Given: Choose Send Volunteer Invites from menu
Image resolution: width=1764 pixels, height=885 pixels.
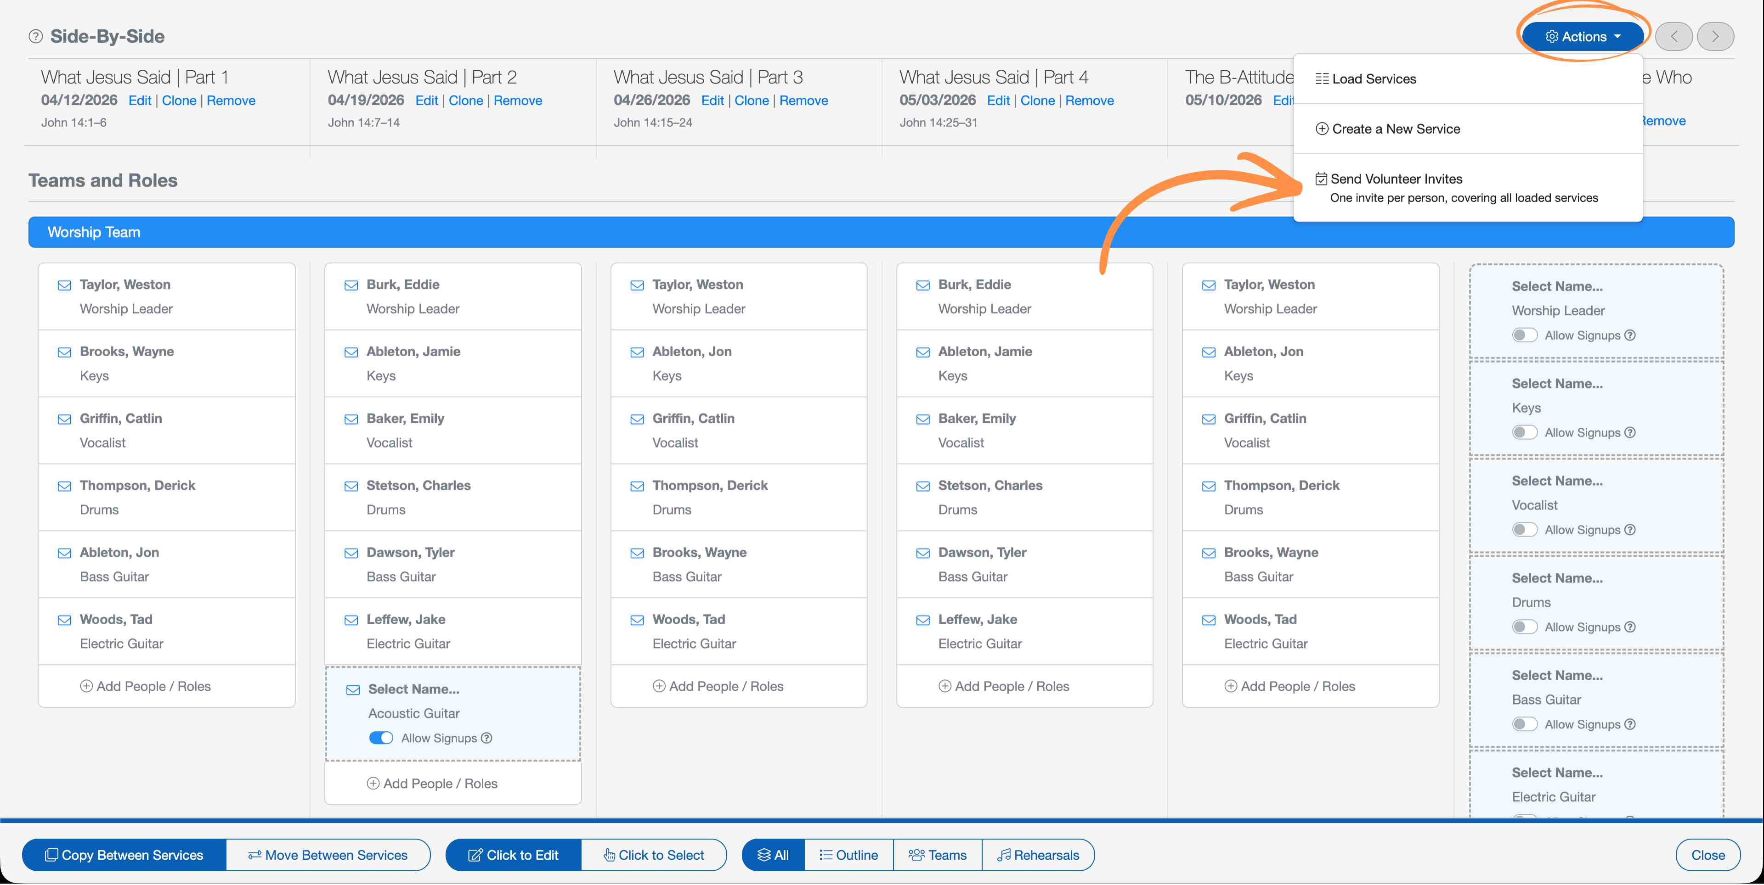Looking at the screenshot, I should 1396,179.
